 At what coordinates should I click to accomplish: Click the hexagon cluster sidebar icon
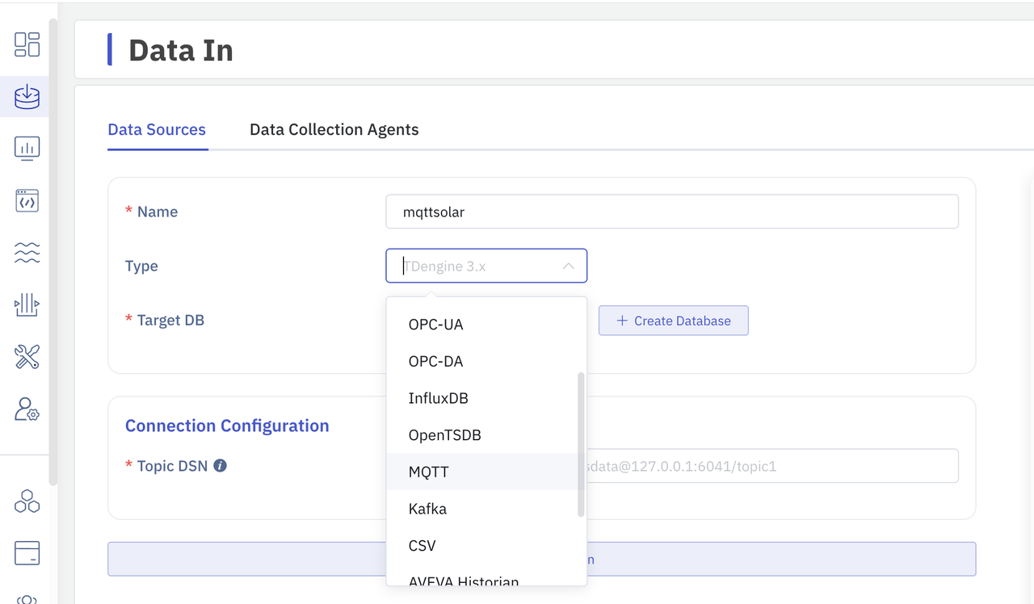click(x=27, y=501)
